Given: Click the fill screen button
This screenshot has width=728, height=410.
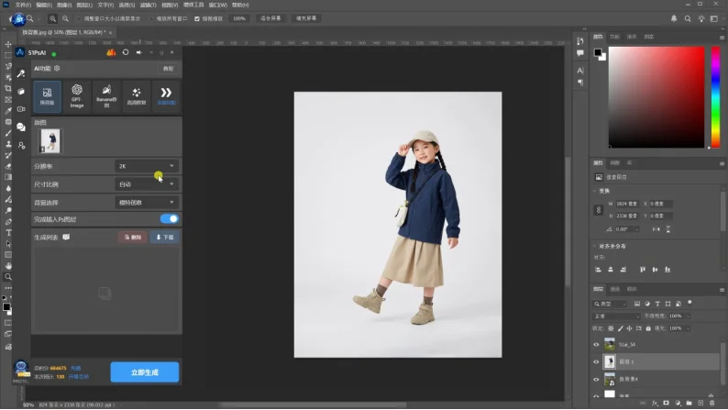Looking at the screenshot, I should [x=306, y=18].
